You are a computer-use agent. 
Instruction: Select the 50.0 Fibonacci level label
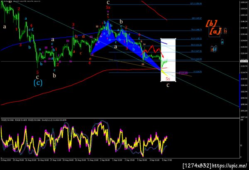(x=196, y=45)
